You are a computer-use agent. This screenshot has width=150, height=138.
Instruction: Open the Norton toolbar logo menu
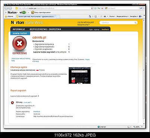13,12
